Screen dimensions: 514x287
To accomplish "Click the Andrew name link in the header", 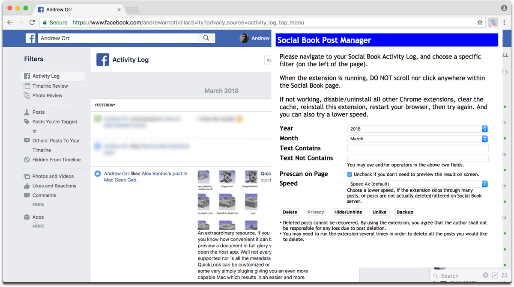I will (x=260, y=38).
